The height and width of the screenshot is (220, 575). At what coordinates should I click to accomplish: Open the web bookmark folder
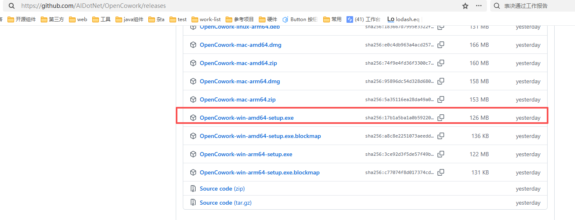tap(78, 19)
